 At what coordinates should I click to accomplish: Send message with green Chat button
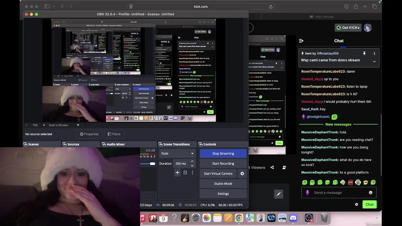[369, 204]
